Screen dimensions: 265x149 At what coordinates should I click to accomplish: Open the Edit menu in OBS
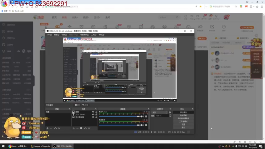56,35
